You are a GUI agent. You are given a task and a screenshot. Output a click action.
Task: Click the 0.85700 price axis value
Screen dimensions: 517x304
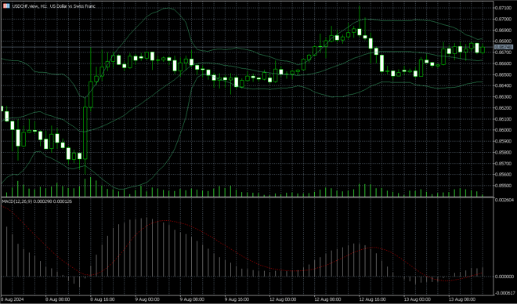[x=504, y=164]
